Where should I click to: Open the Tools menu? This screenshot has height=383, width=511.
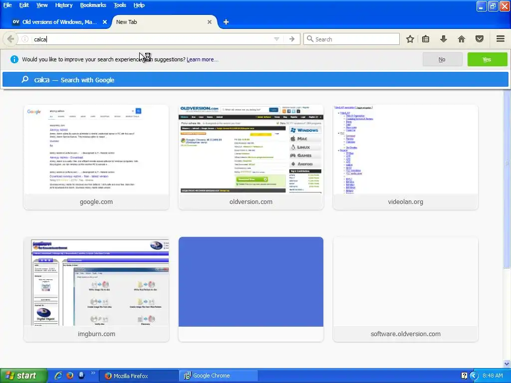[120, 5]
